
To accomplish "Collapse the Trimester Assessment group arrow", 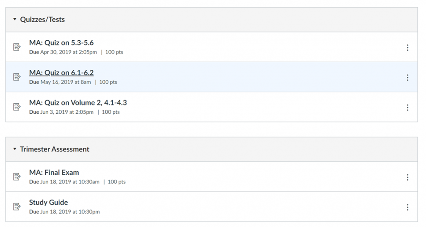I will (15, 149).
